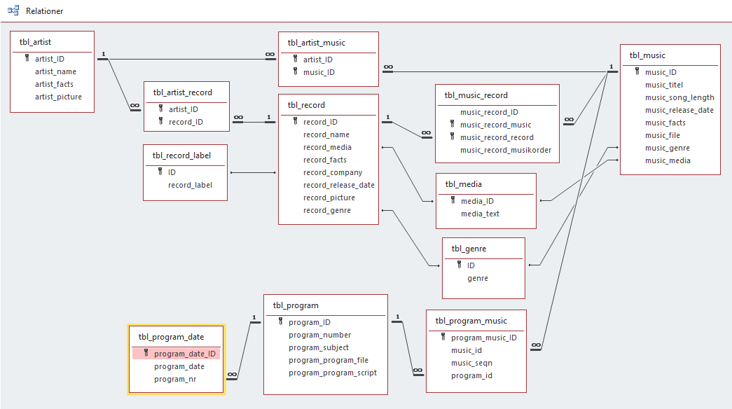Image resolution: width=732 pixels, height=409 pixels.
Task: Click key icon beside record_ID in tbl_artist_record
Action: point(161,121)
